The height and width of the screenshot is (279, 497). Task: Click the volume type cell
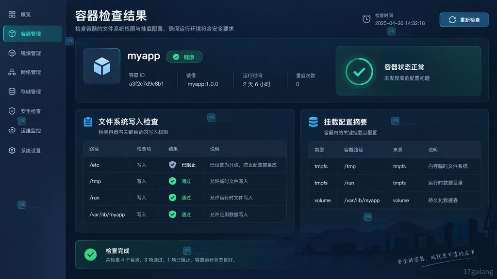tap(322, 200)
